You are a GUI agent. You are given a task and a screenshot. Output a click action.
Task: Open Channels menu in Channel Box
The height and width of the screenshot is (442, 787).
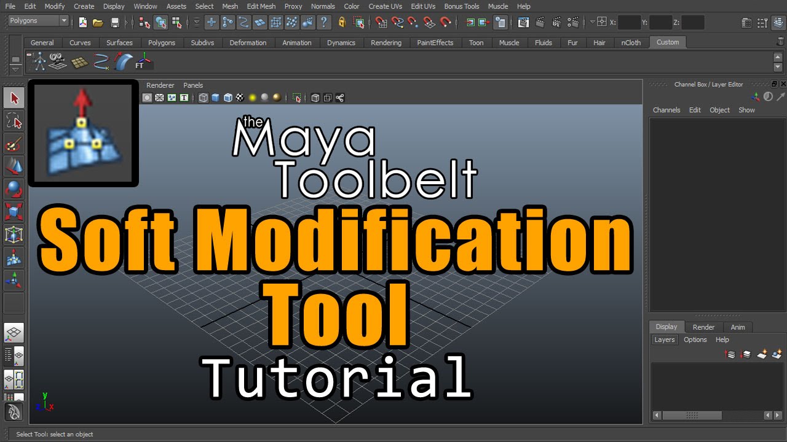[666, 110]
